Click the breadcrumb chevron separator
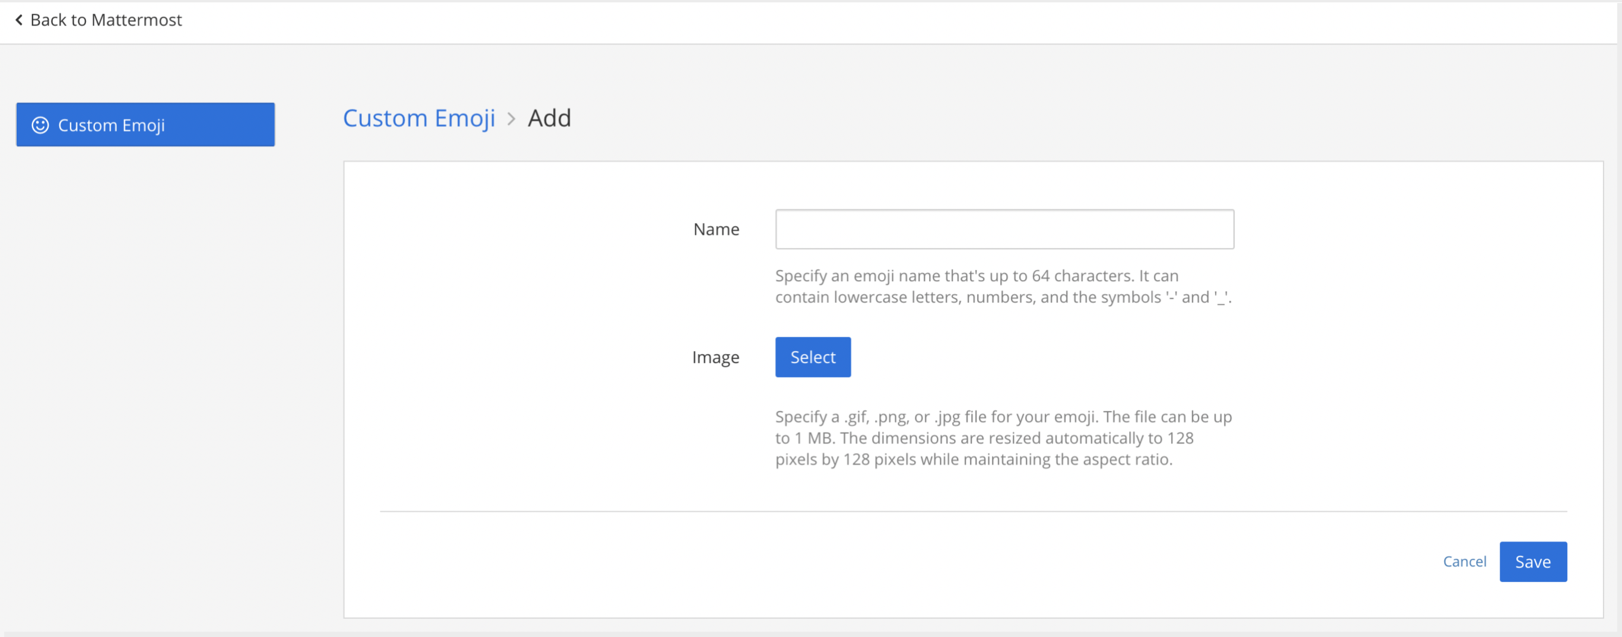 coord(511,119)
